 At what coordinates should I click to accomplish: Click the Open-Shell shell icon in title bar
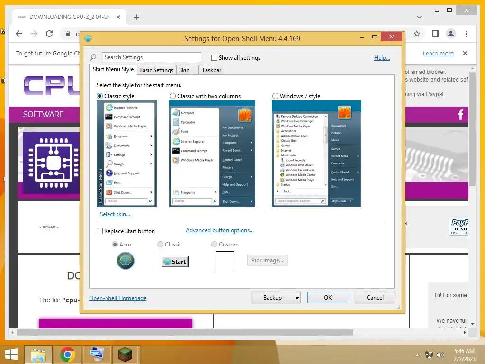[x=88, y=38]
